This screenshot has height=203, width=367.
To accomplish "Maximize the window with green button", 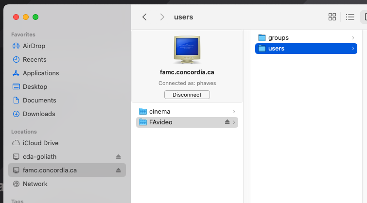I will [x=35, y=17].
